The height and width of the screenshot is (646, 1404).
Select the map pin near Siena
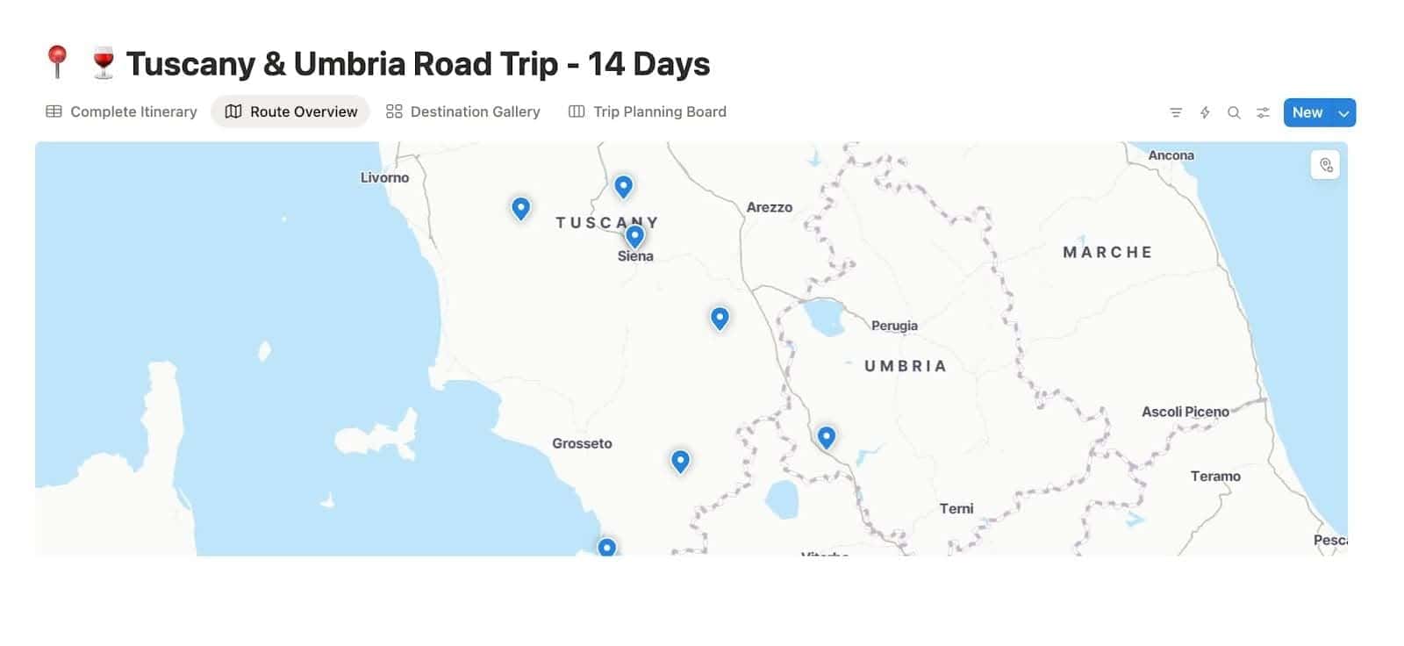tap(634, 236)
